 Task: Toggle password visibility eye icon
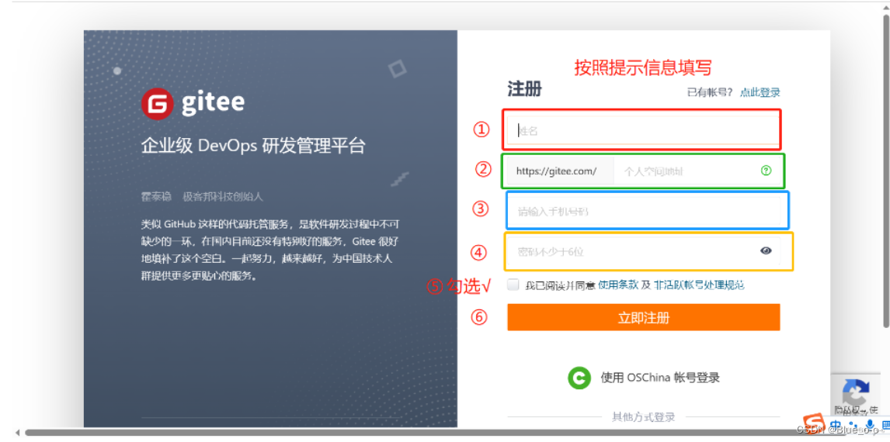(x=766, y=250)
